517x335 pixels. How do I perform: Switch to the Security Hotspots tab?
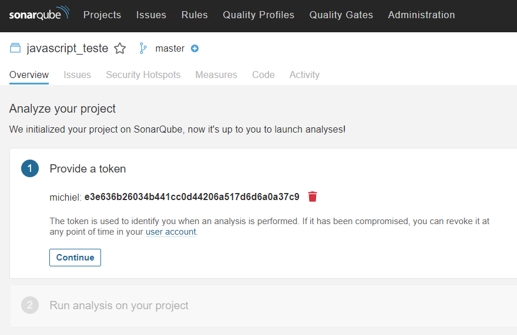coord(143,75)
